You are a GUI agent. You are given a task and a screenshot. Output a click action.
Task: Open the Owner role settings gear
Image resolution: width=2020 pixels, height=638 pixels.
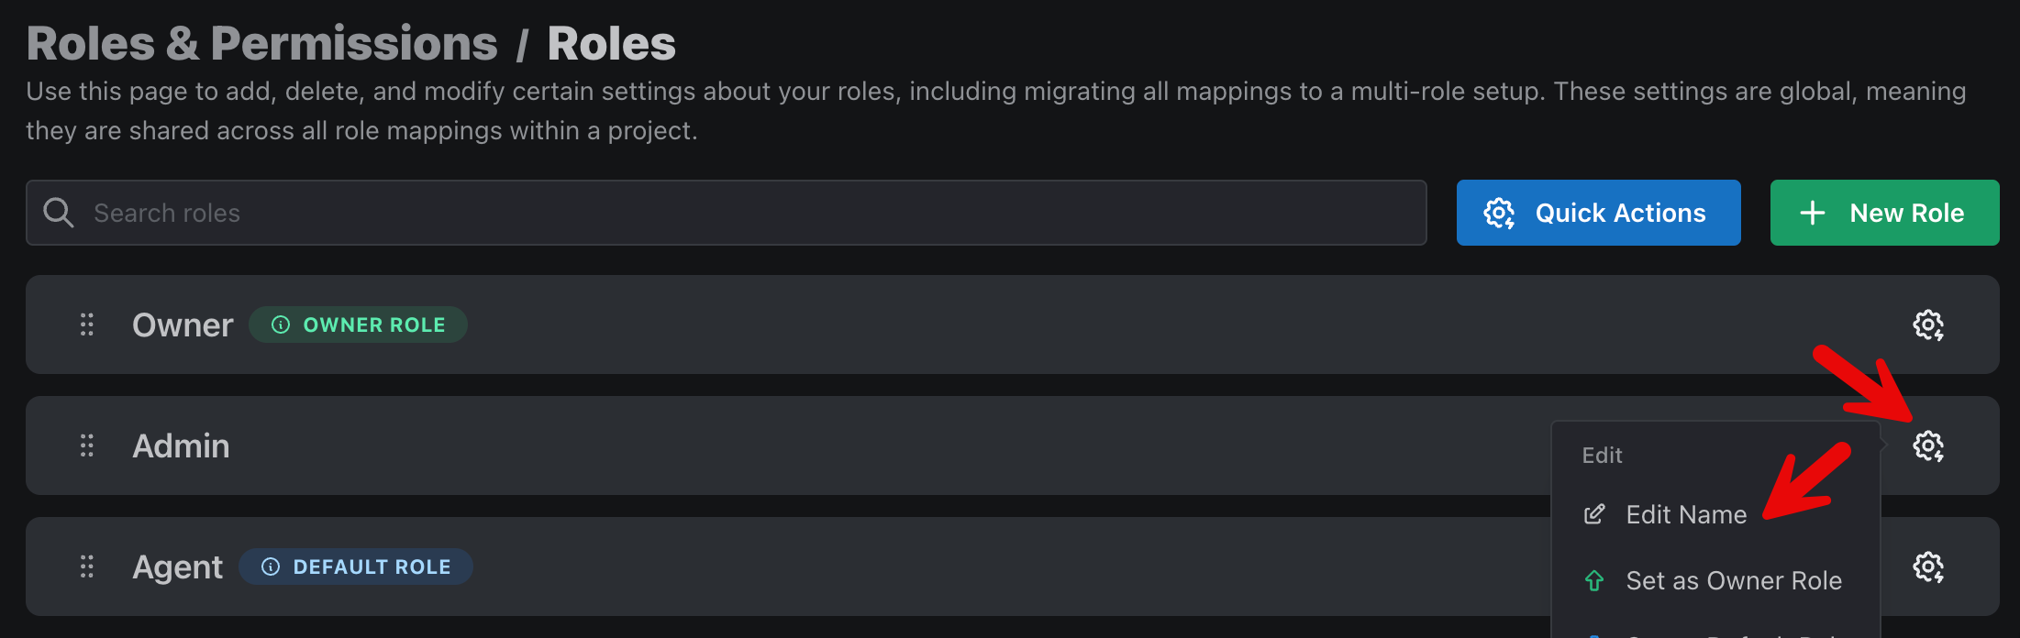click(1927, 324)
